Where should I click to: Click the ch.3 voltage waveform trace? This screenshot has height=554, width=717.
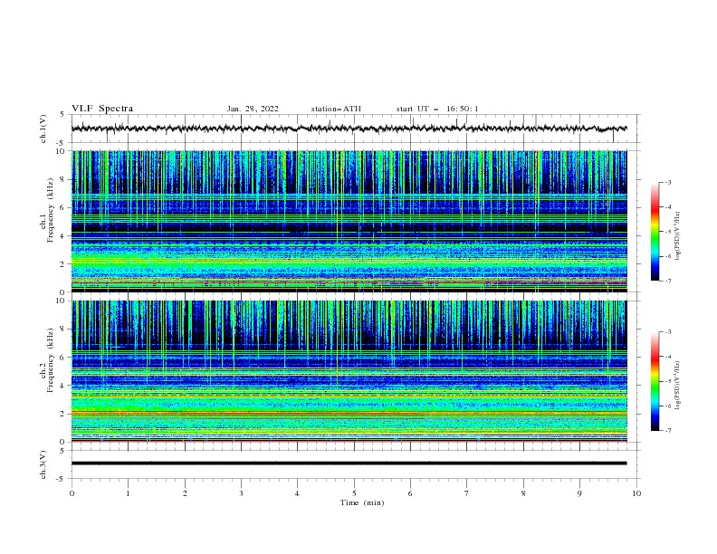[349, 463]
